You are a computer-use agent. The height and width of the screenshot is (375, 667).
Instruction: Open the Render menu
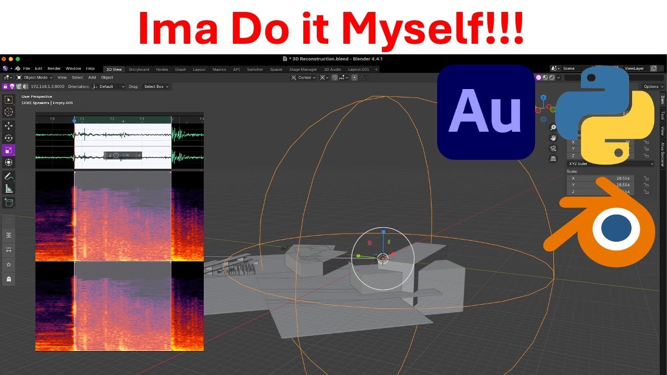(54, 69)
